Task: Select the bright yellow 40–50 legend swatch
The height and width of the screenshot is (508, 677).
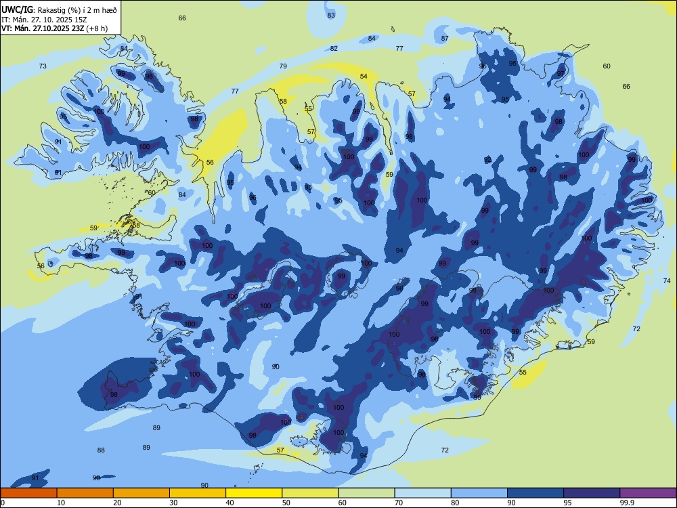Action: pos(254,493)
